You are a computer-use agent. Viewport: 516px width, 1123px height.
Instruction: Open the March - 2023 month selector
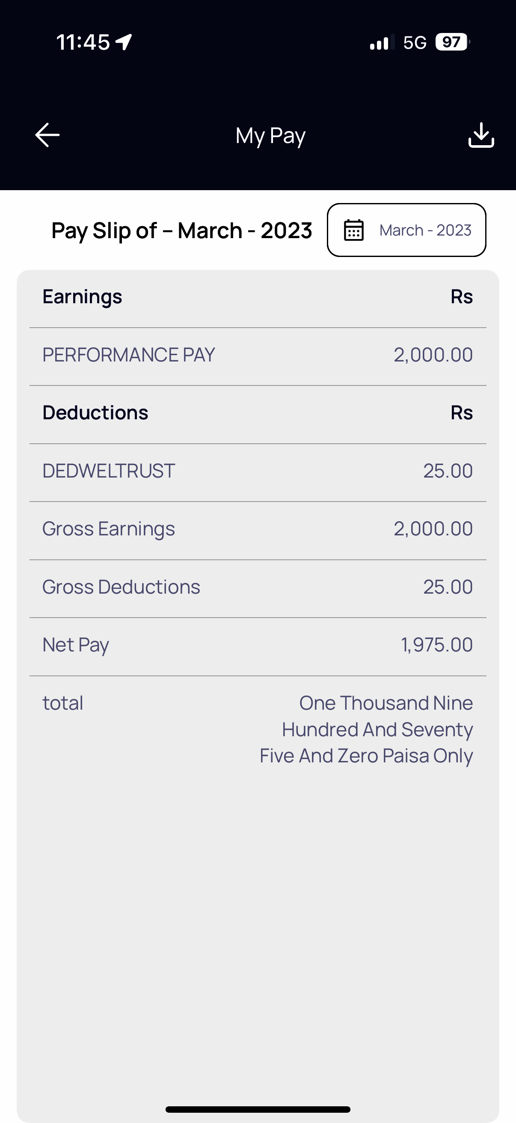pyautogui.click(x=424, y=230)
